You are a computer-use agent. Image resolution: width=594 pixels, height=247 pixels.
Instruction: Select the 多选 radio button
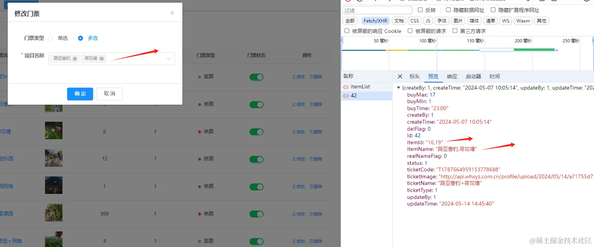tap(80, 38)
